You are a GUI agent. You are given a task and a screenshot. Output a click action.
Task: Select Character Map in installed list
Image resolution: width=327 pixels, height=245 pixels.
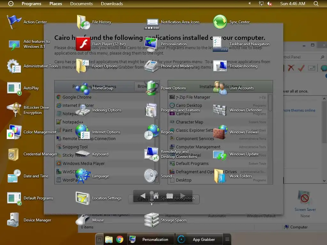point(217,122)
